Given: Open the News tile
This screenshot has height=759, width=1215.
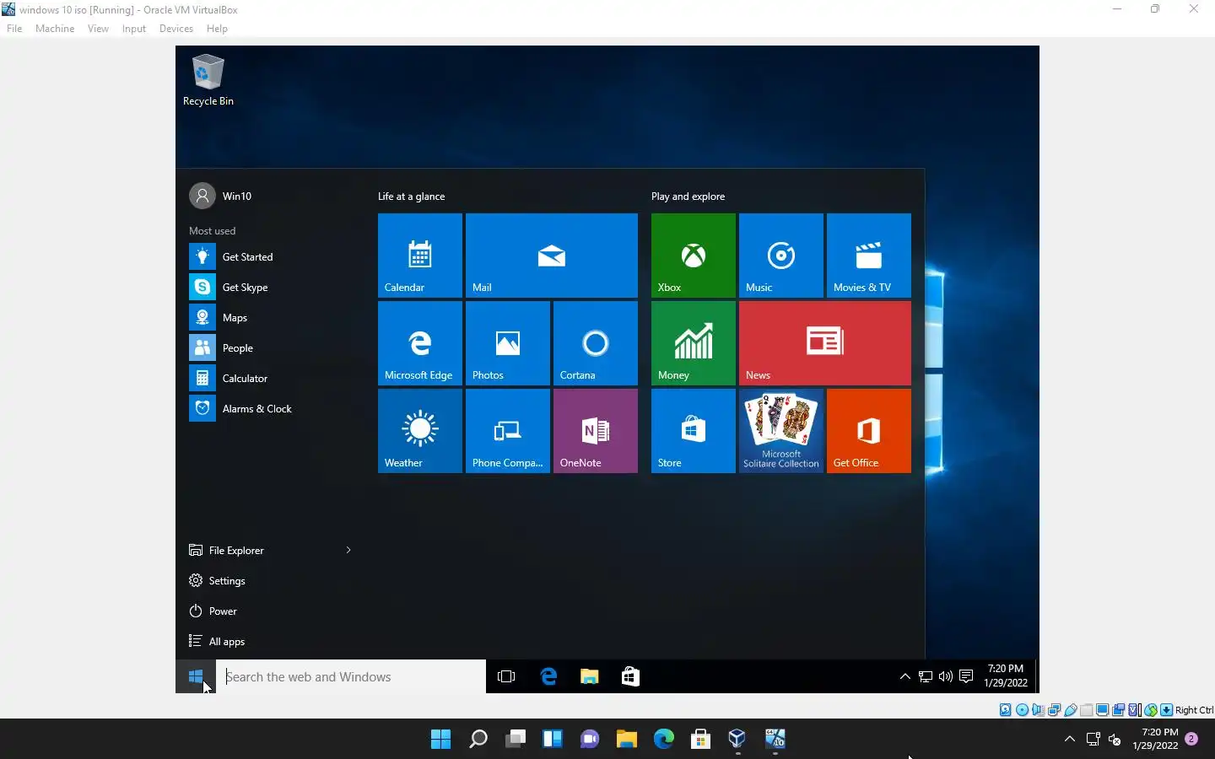Looking at the screenshot, I should point(825,343).
